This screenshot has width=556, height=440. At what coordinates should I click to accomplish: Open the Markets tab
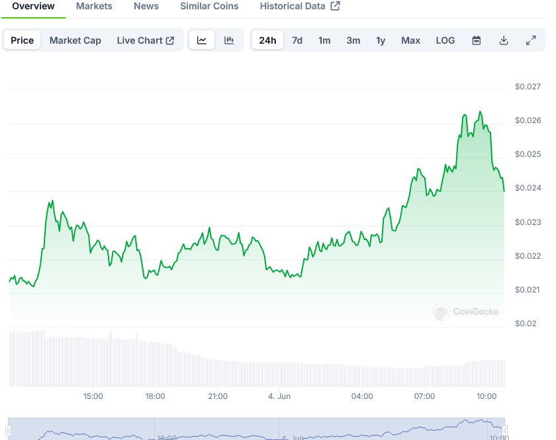point(94,6)
